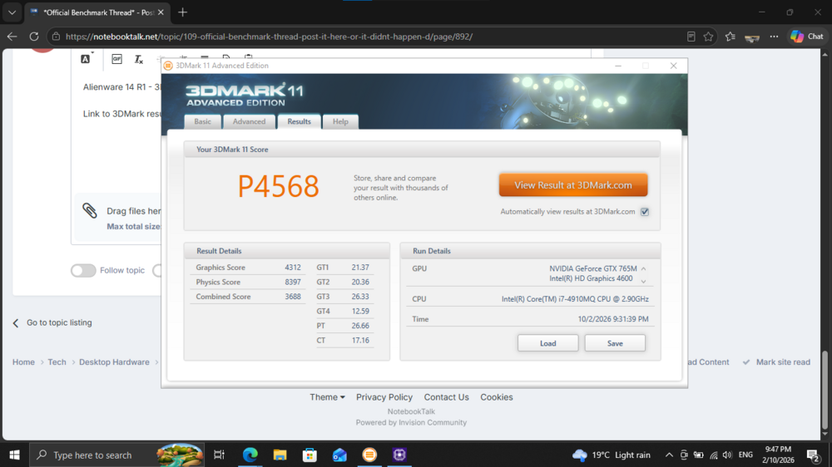Open the browser reader view icon

coord(691,37)
